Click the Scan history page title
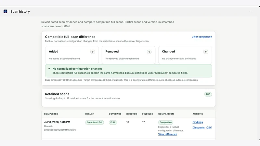260x146 pixels. [x=20, y=12]
